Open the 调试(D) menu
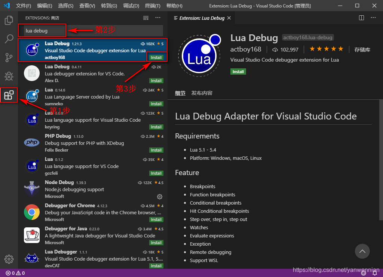The height and width of the screenshot is (277, 383). [131, 6]
